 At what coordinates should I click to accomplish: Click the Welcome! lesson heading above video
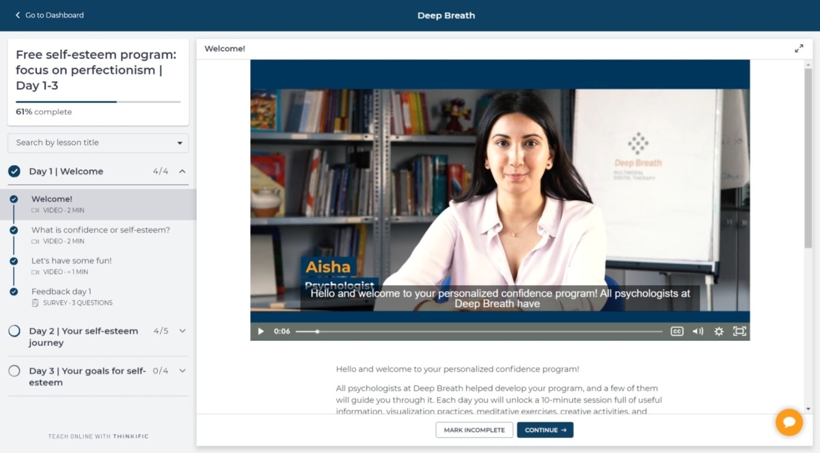[x=225, y=48]
